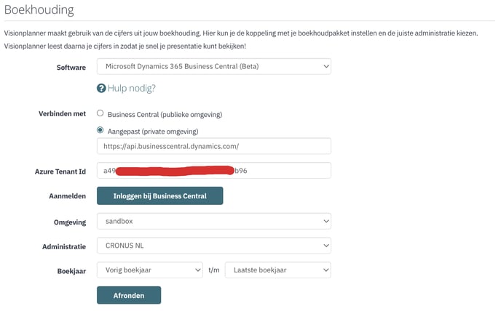
Task: Click into the Azure Tenant Id field
Action: point(214,171)
